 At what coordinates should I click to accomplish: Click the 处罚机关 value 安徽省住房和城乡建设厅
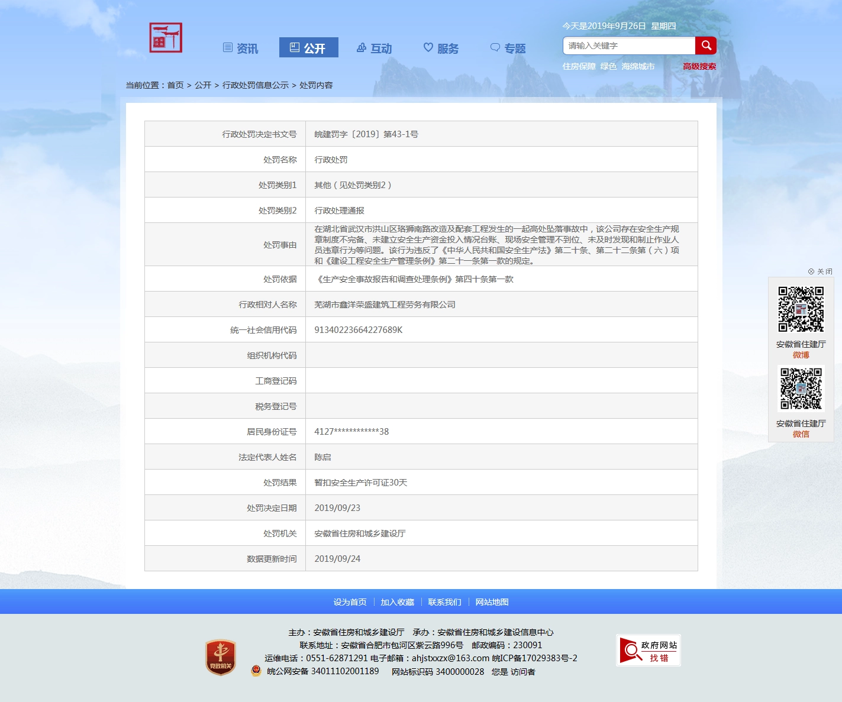point(360,533)
